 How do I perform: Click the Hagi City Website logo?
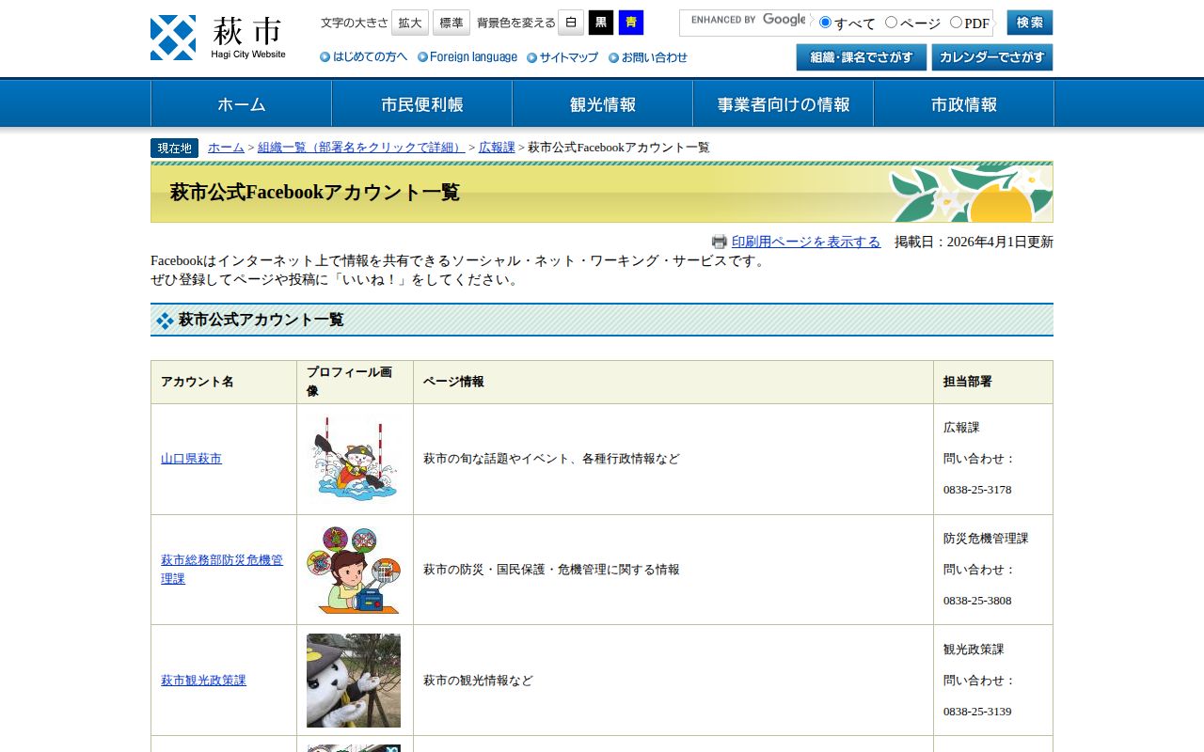[x=218, y=38]
